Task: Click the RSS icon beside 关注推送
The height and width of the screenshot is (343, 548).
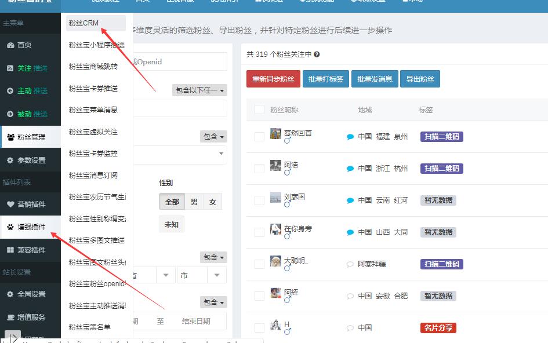Action: point(10,68)
